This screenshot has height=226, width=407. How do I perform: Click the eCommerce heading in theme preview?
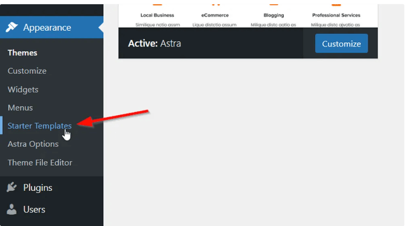point(215,16)
